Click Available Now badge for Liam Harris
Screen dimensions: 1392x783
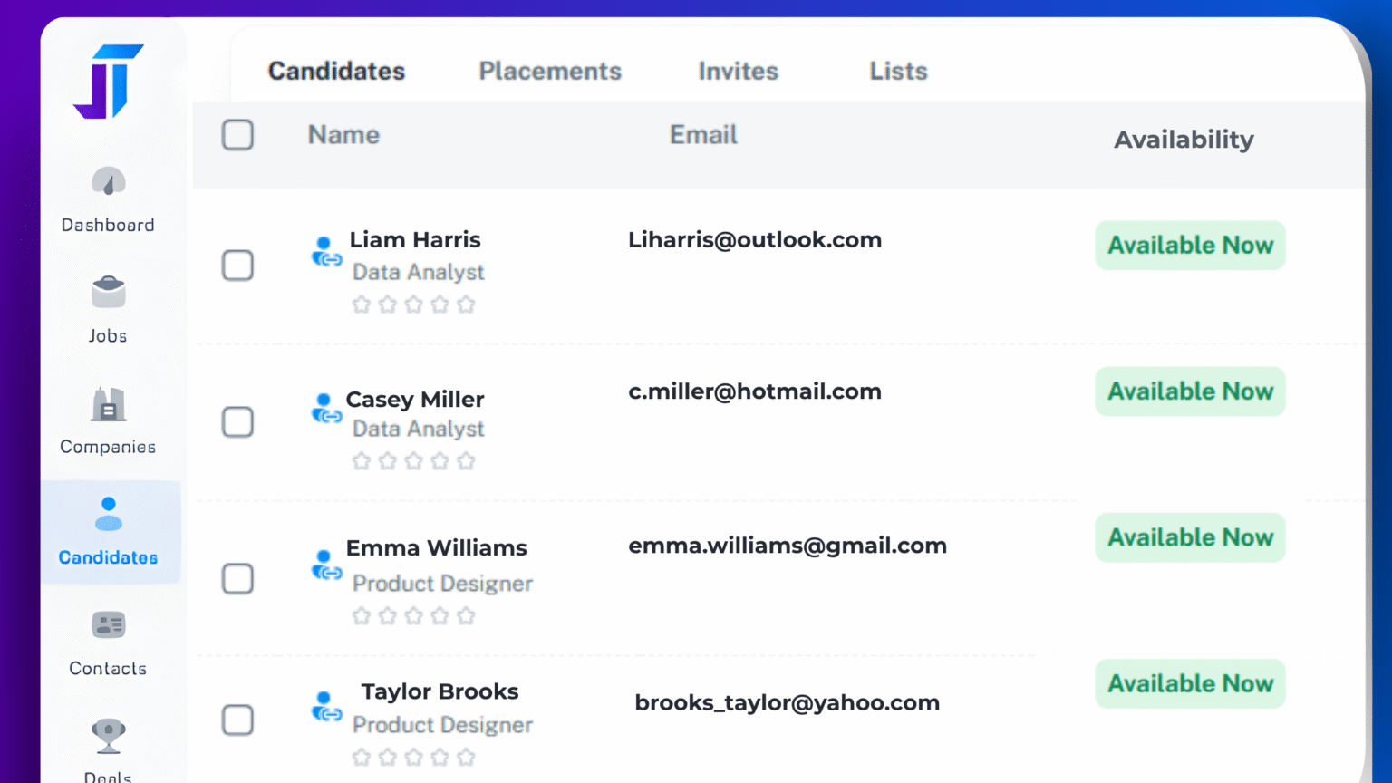pos(1190,246)
